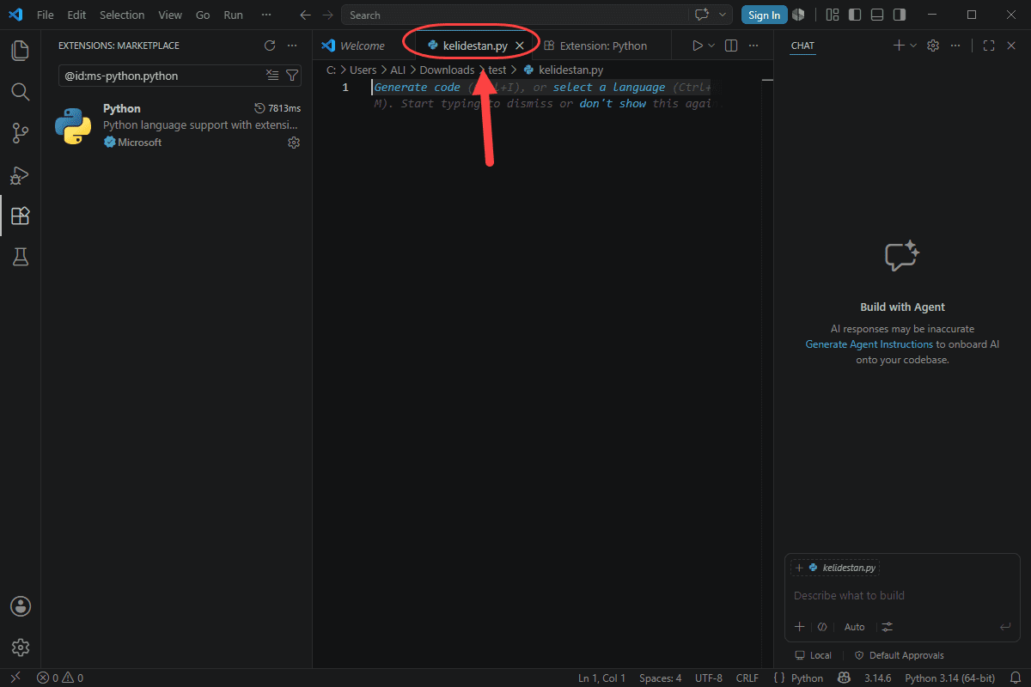The image size is (1031, 687).
Task: Expand the new chat dropdown arrow
Action: coord(912,46)
